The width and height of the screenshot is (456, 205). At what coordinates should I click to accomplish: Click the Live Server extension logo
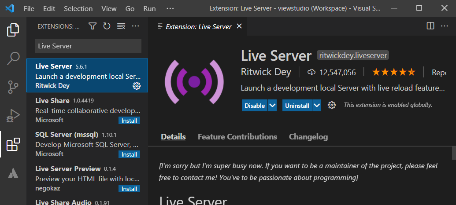194,81
